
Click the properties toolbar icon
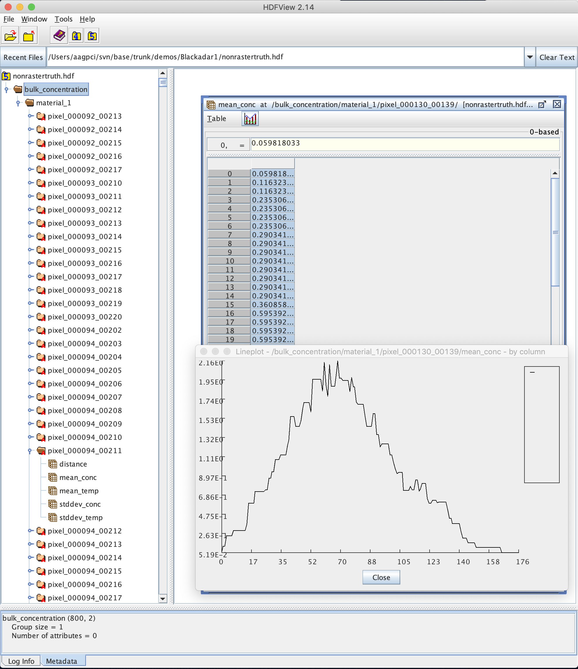pos(59,37)
